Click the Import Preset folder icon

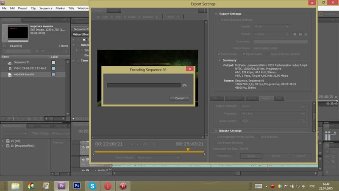pyautogui.click(x=300, y=34)
